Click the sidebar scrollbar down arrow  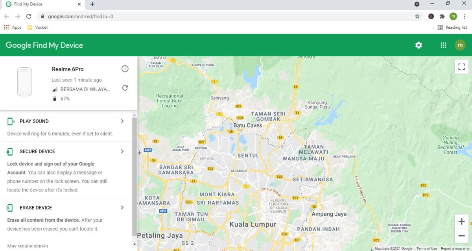point(135,244)
